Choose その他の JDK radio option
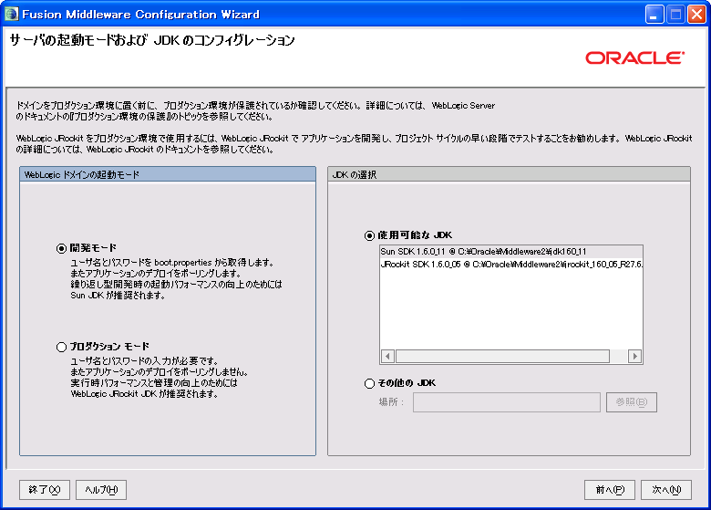This screenshot has width=711, height=510. [x=369, y=384]
